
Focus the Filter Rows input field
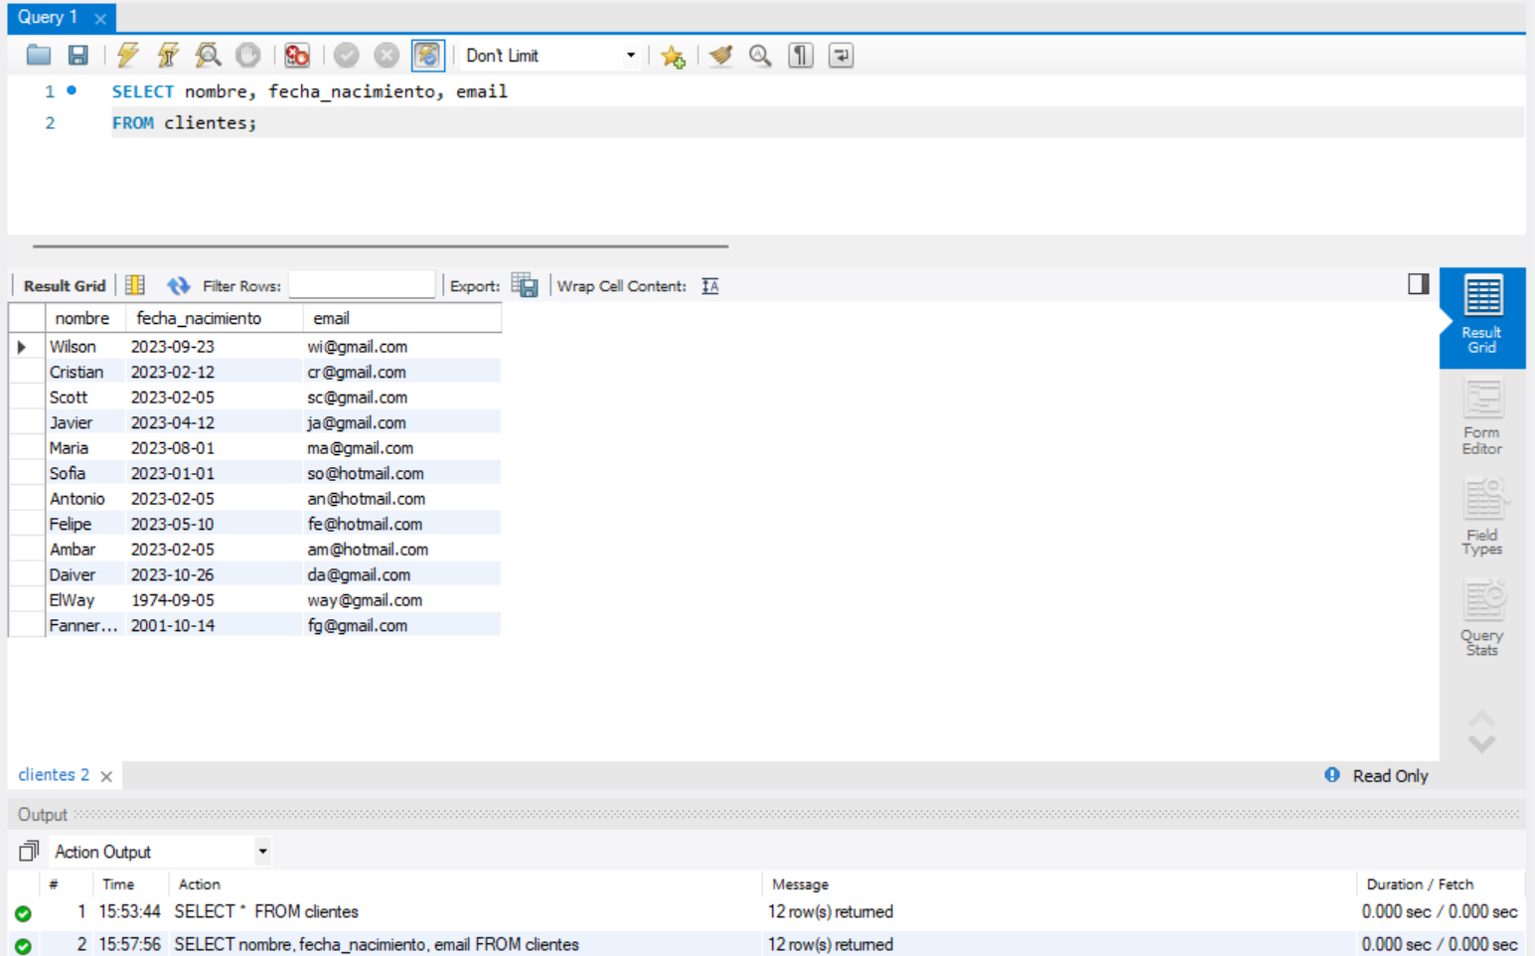click(362, 285)
